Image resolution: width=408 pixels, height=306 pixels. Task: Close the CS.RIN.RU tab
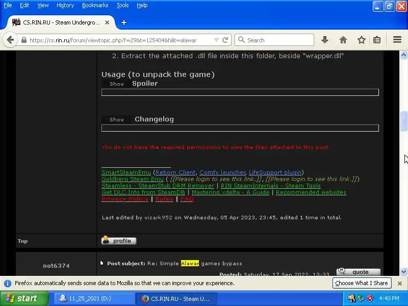[x=107, y=22]
